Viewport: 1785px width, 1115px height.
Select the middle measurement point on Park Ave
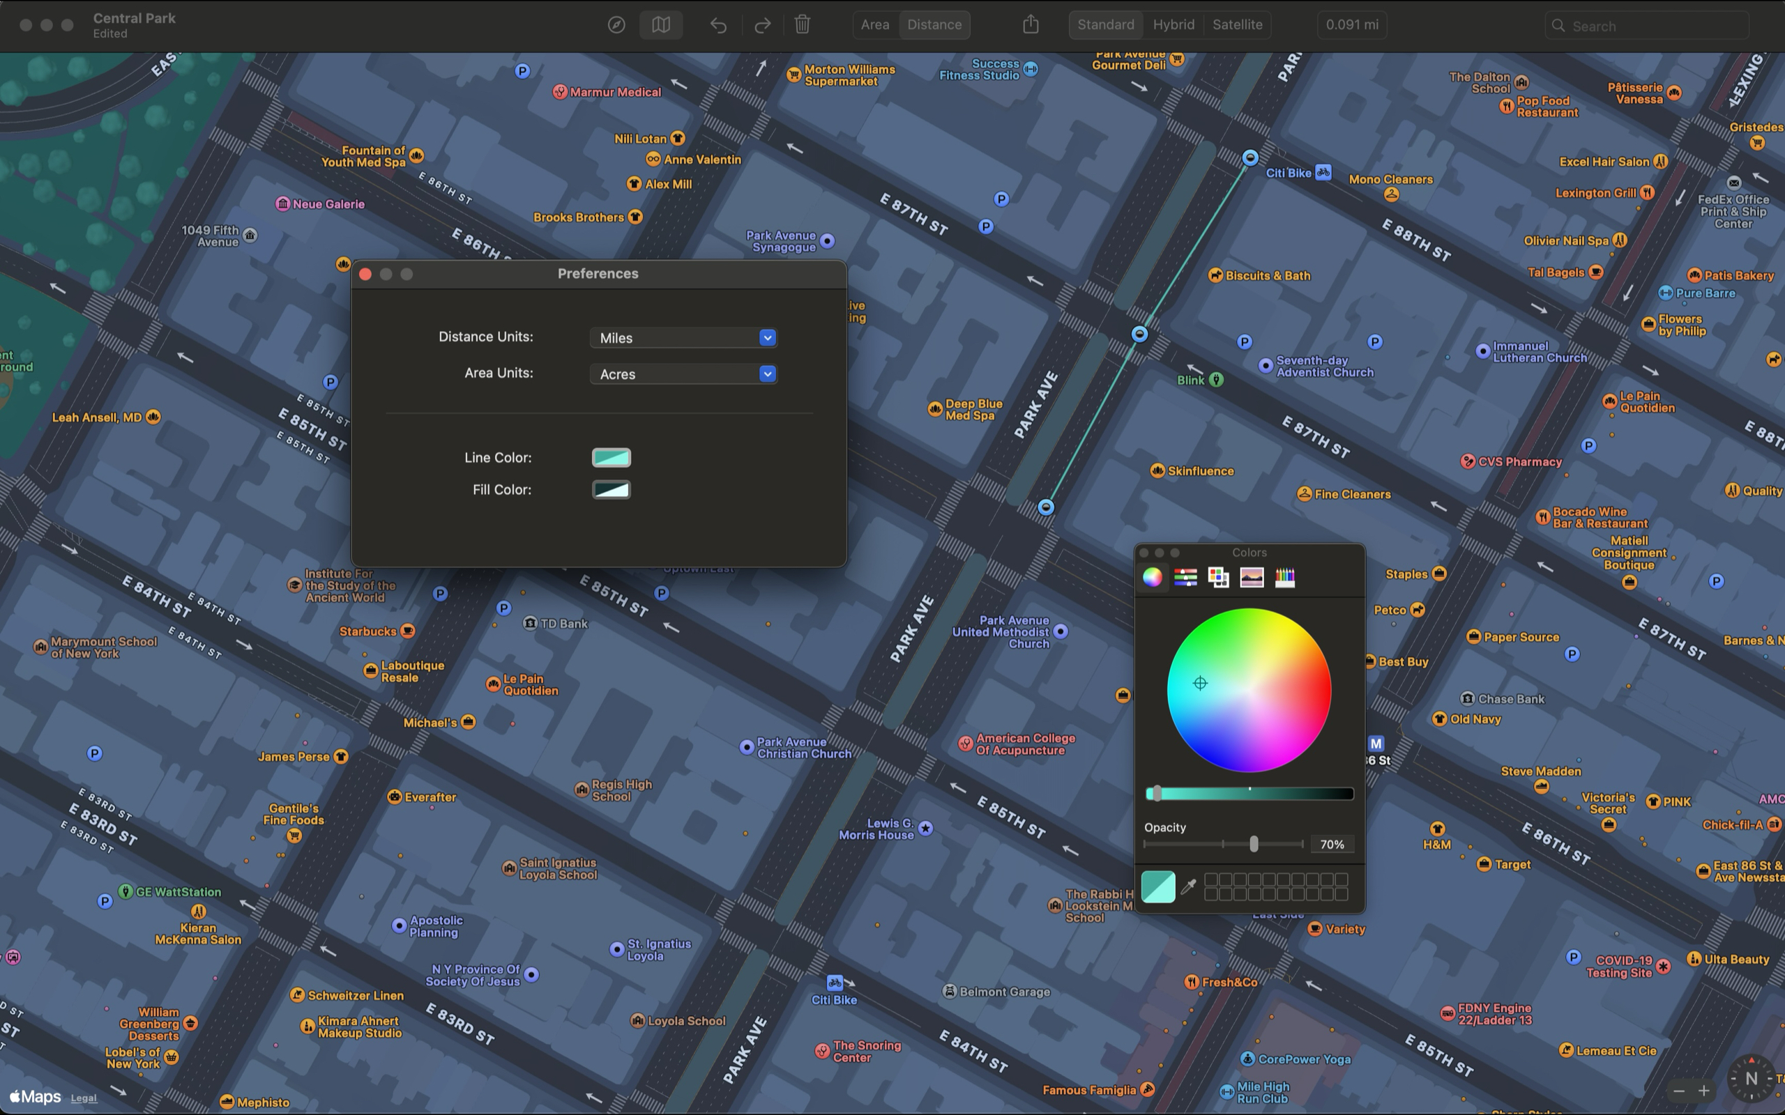point(1139,334)
